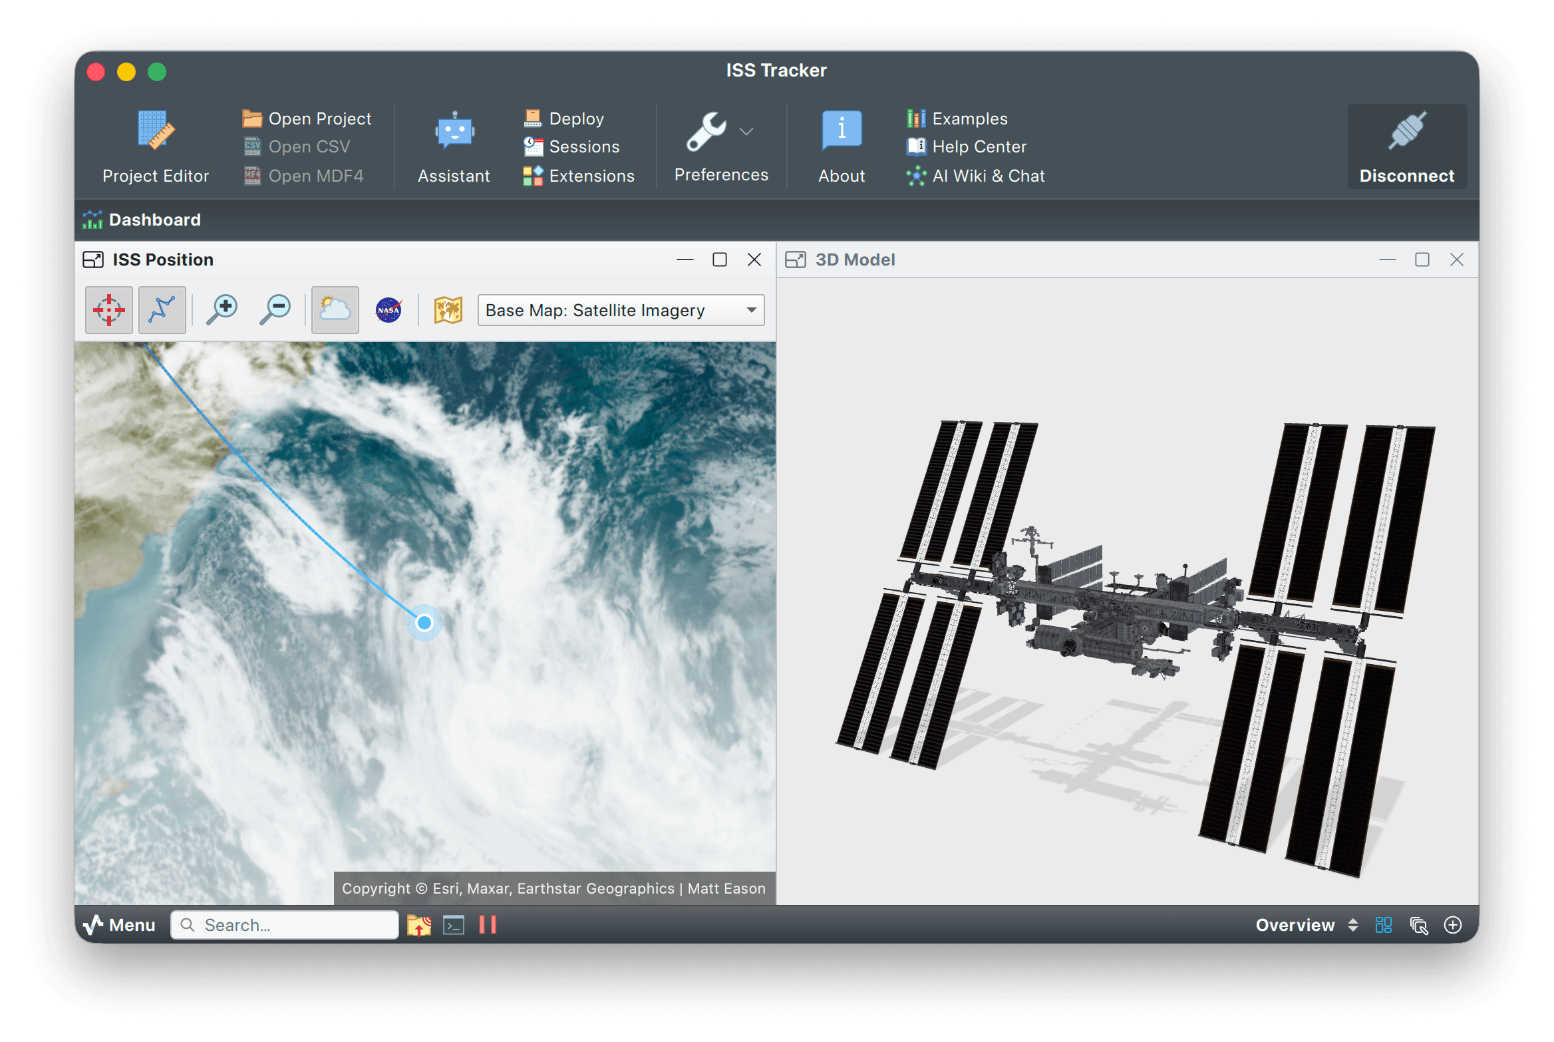Open the Sessions item
This screenshot has height=1042, width=1554.
coord(571,146)
